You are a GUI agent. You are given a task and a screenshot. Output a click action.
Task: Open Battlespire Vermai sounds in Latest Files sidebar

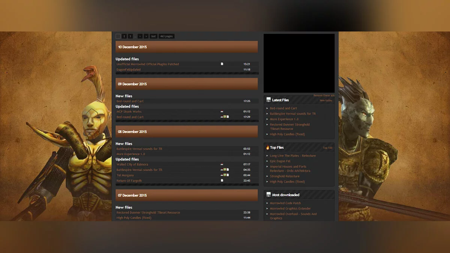[293, 114]
